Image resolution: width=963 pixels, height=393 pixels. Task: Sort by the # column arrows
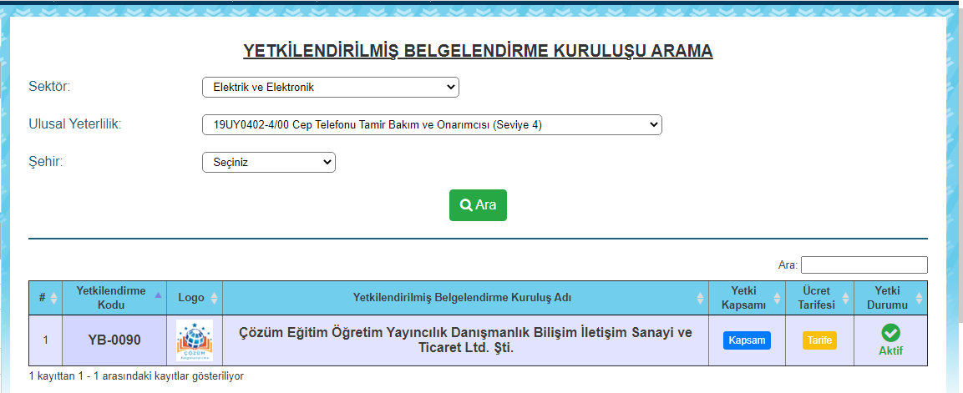pyautogui.click(x=53, y=298)
